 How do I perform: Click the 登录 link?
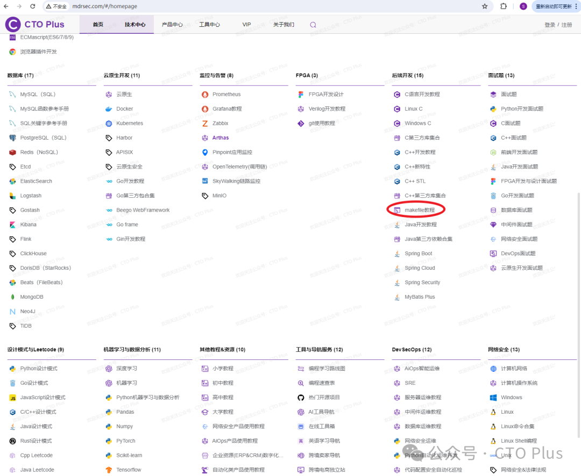(549, 25)
